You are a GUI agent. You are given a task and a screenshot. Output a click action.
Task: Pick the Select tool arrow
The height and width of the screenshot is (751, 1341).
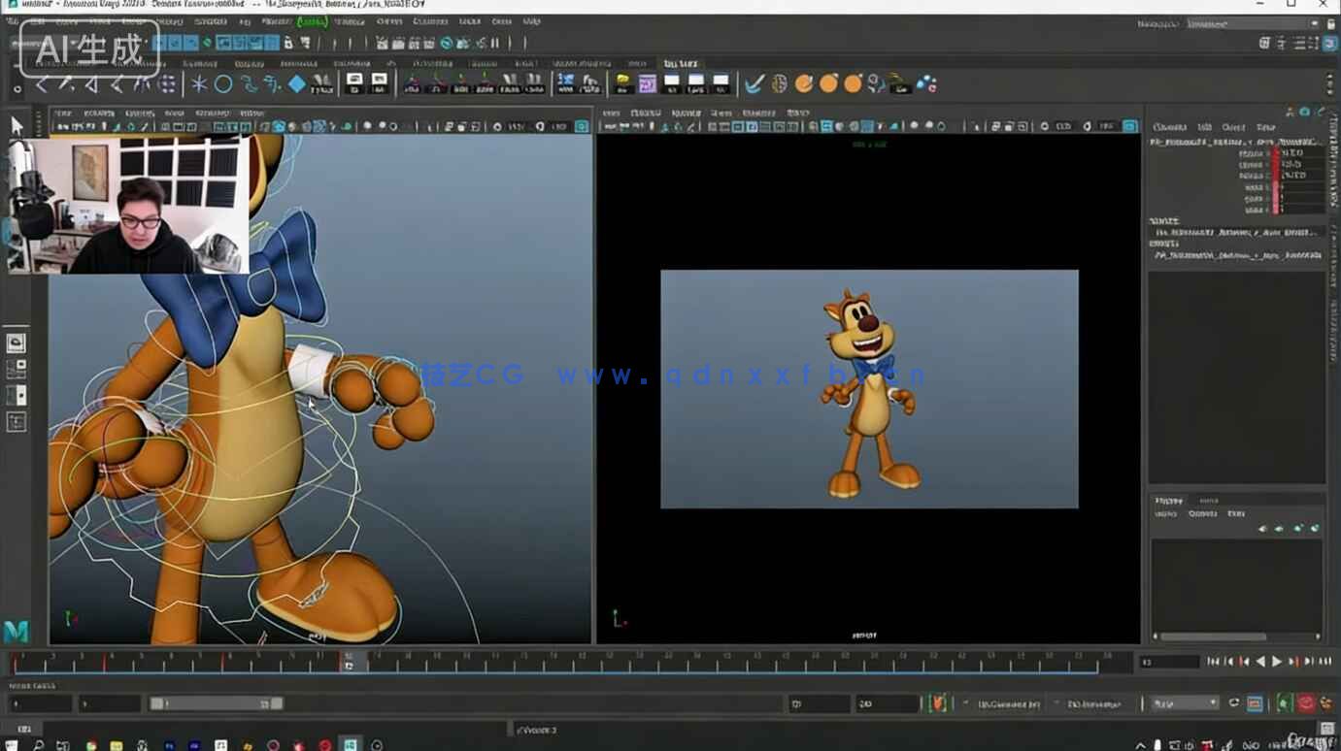coord(15,124)
